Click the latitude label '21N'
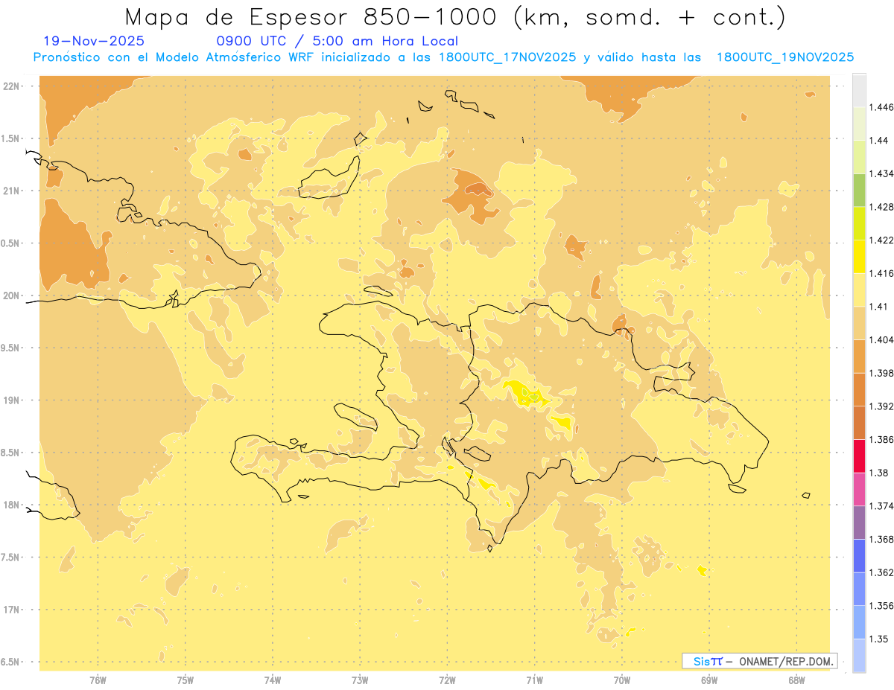 pos(12,191)
